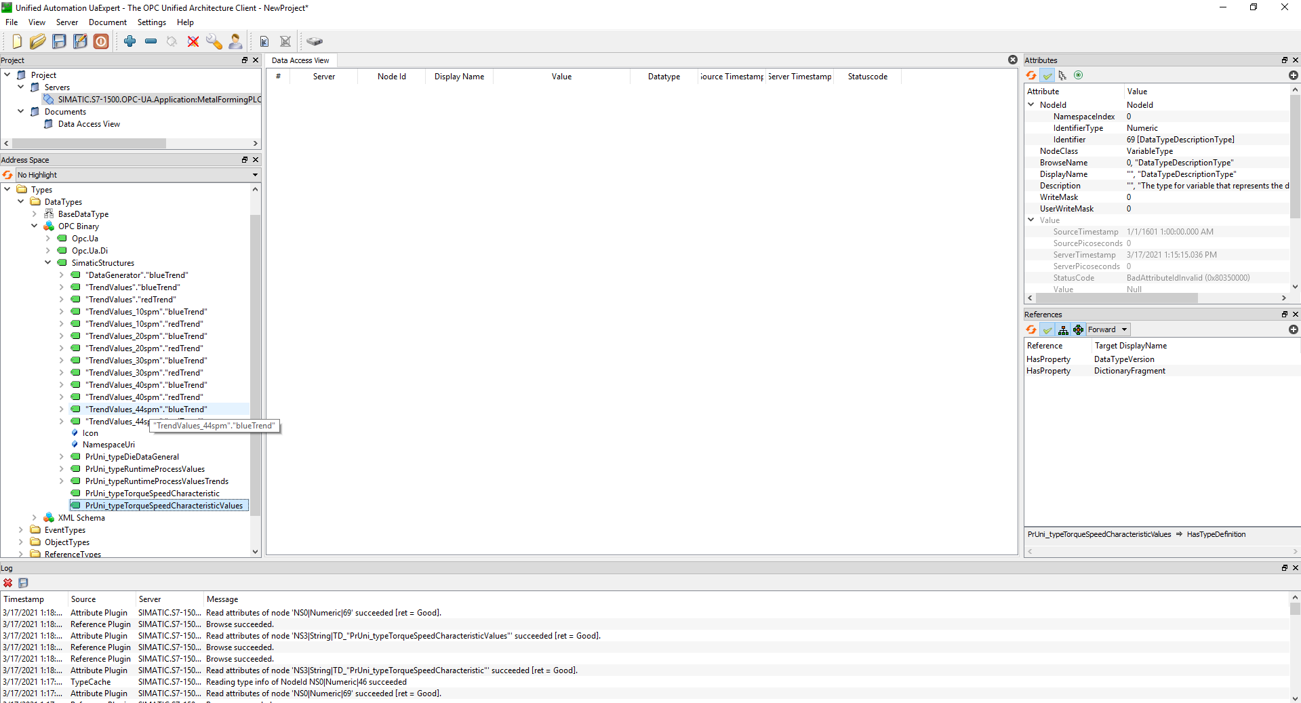
Task: Create a new project document
Action: pyautogui.click(x=17, y=41)
